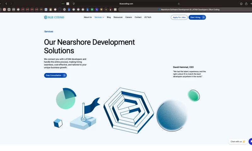Open the Careers nav link
This screenshot has width=252, height=151.
(x=129, y=17)
